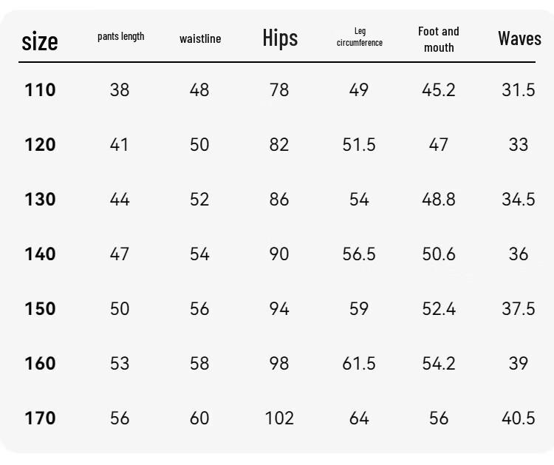The width and height of the screenshot is (554, 465).
Task: Click the 'waistline' column header
Action: (200, 38)
